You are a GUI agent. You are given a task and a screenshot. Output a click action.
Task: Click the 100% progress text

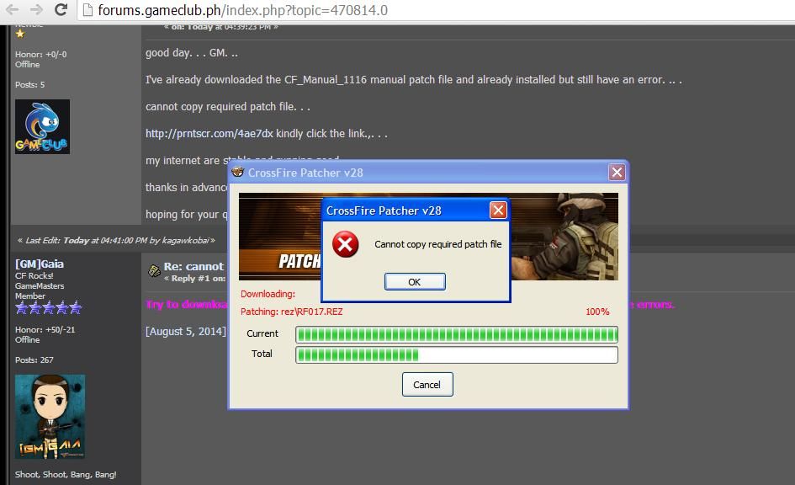click(x=597, y=312)
